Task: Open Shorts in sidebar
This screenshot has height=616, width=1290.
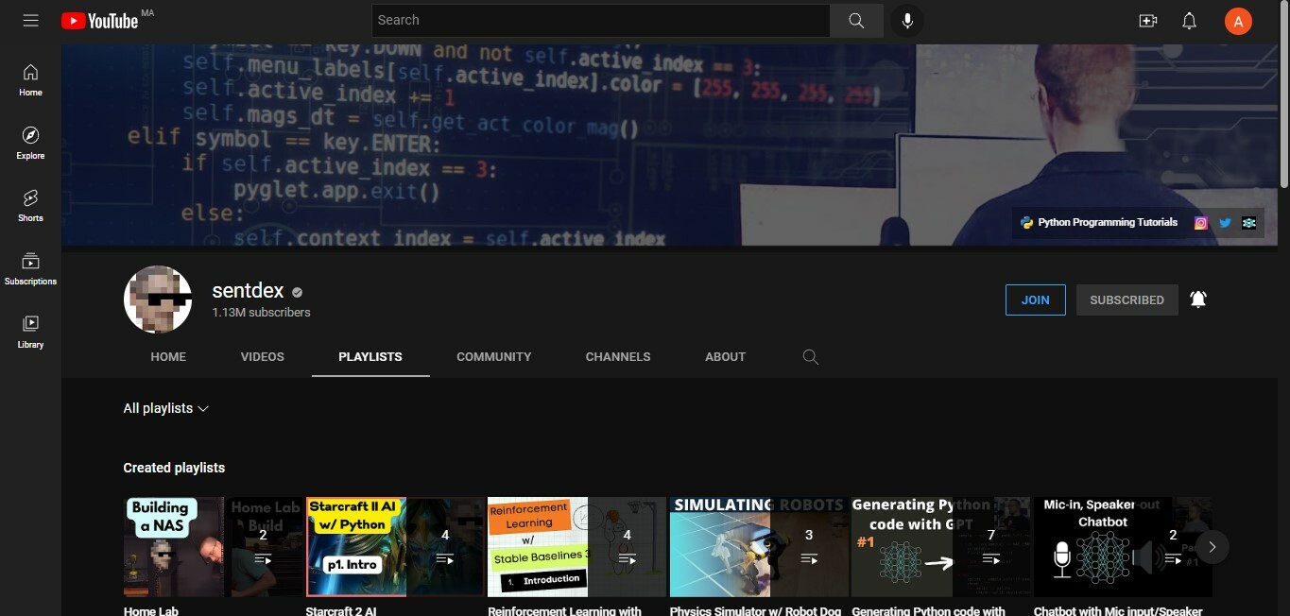Action: (x=30, y=205)
